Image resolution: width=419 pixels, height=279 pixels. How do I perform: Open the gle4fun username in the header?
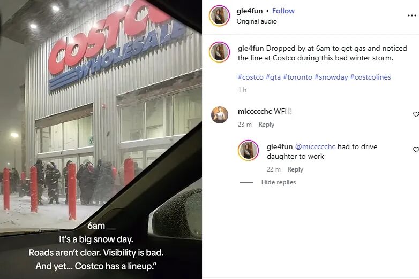pos(250,11)
